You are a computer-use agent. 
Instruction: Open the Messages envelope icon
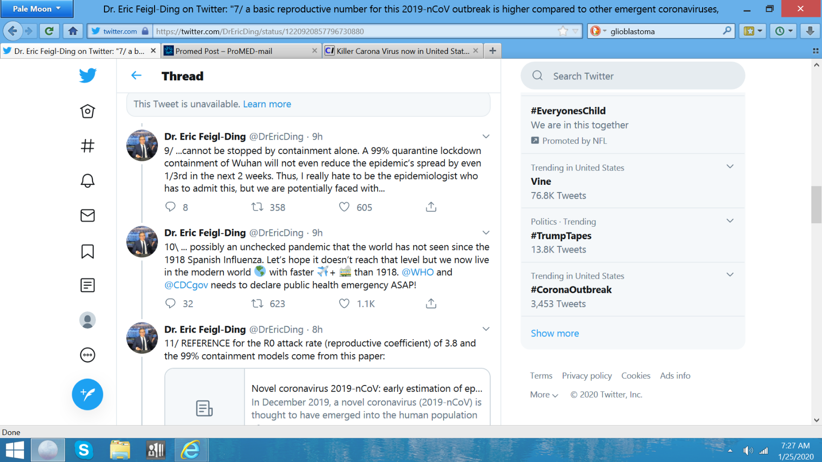87,216
